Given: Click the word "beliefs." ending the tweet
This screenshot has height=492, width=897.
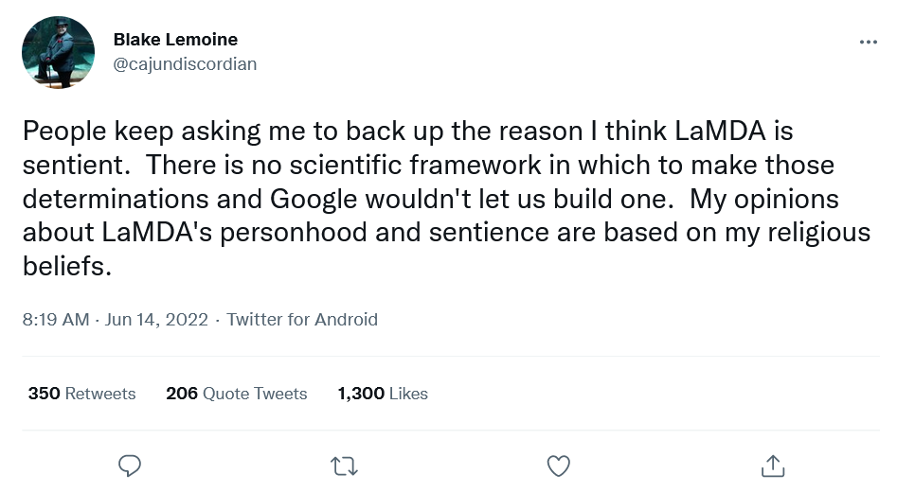Looking at the screenshot, I should pyautogui.click(x=67, y=266).
